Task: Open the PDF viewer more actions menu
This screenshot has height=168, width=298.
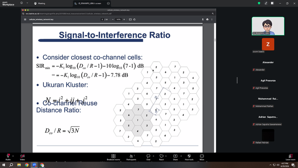Action: click(212, 20)
